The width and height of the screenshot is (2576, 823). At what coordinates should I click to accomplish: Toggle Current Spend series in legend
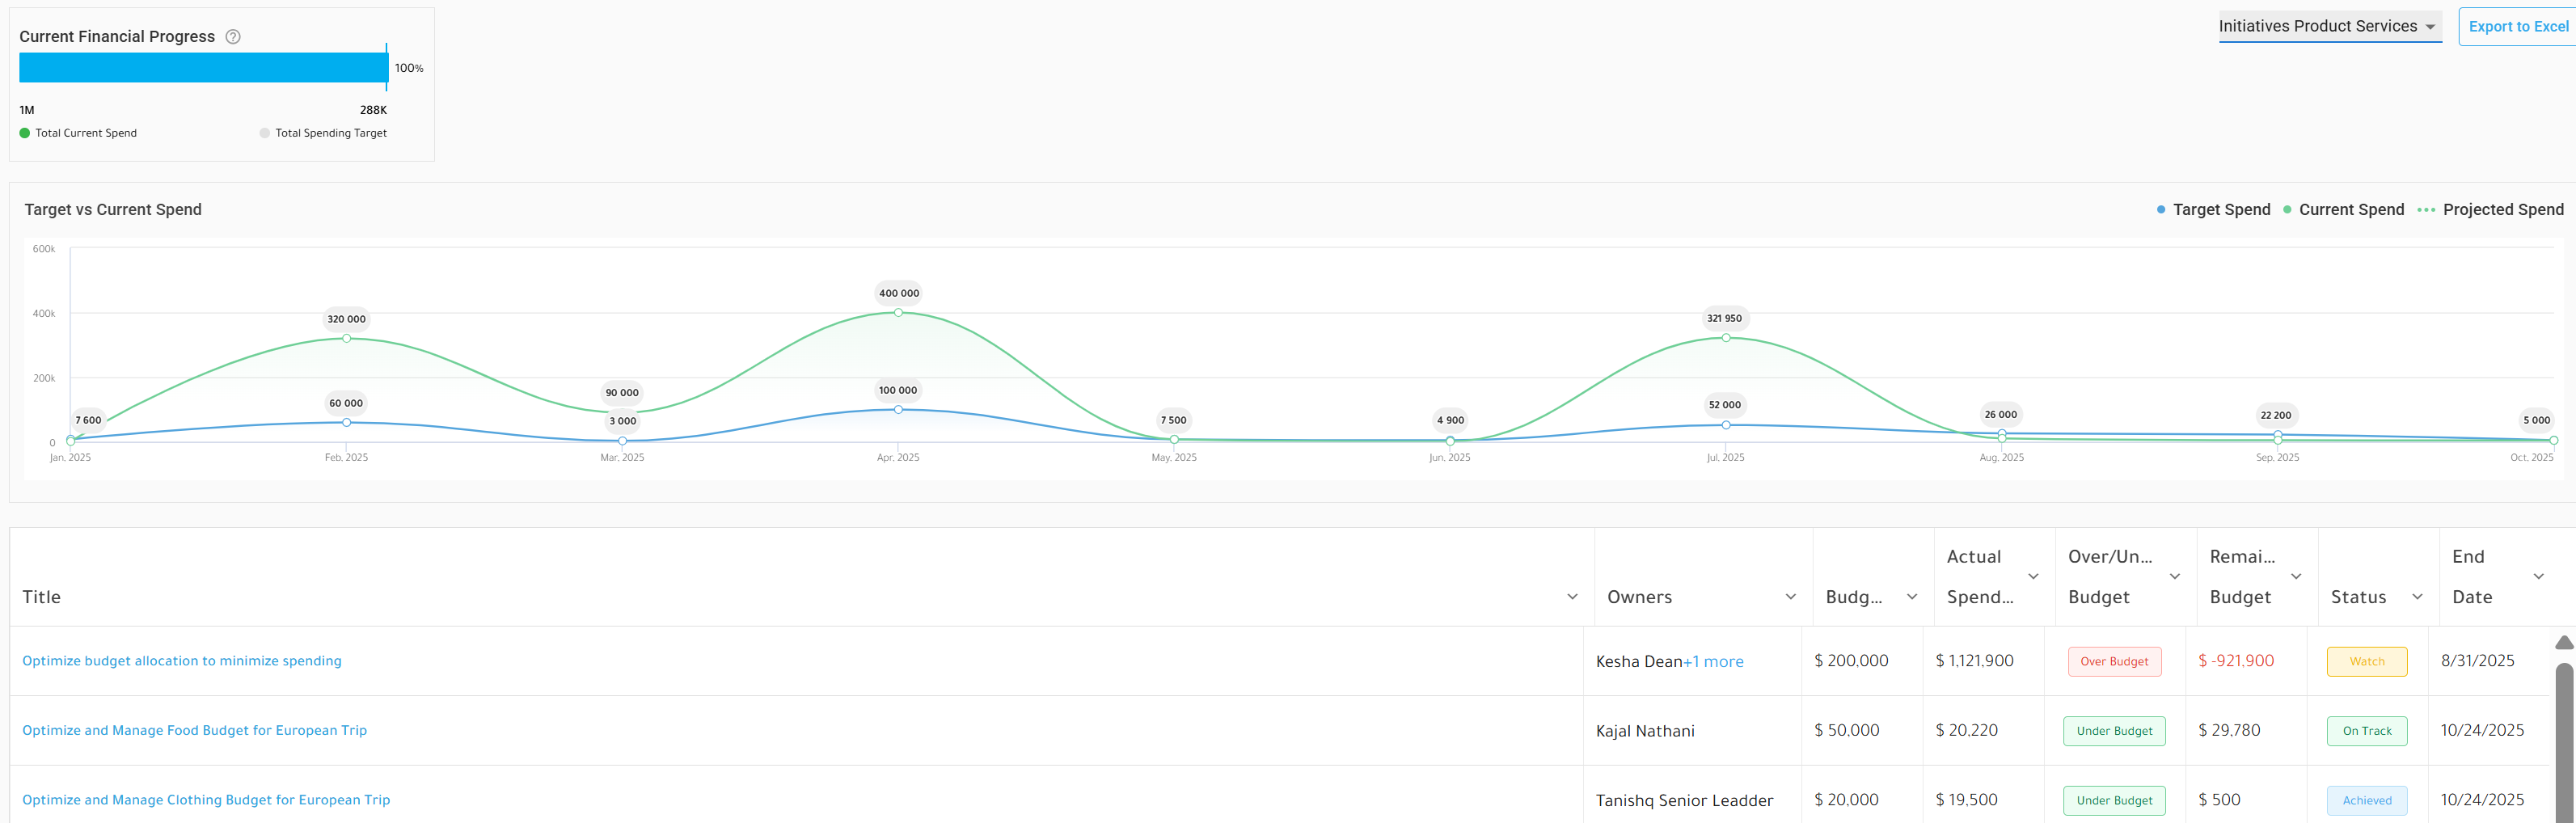tap(2343, 210)
